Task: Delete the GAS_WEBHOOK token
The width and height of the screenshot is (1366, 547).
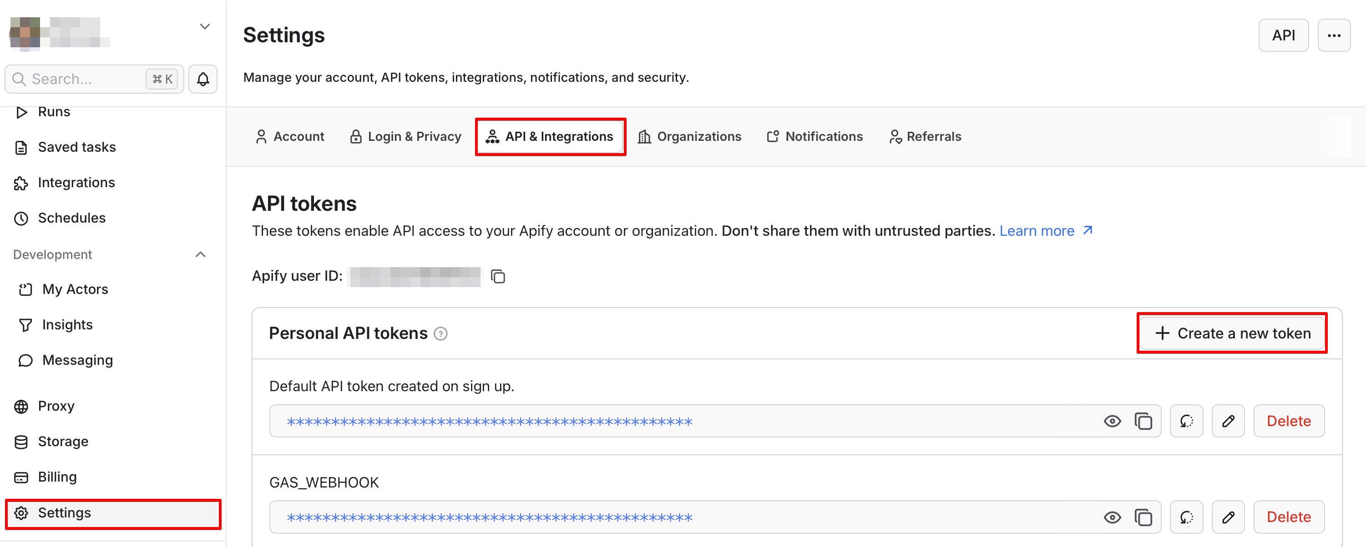Action: coord(1288,517)
